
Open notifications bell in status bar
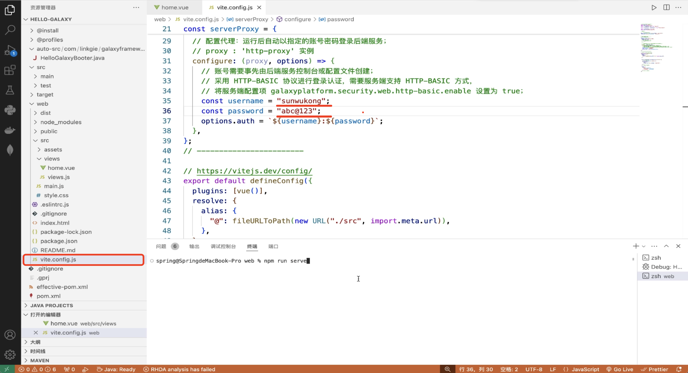[679, 369]
